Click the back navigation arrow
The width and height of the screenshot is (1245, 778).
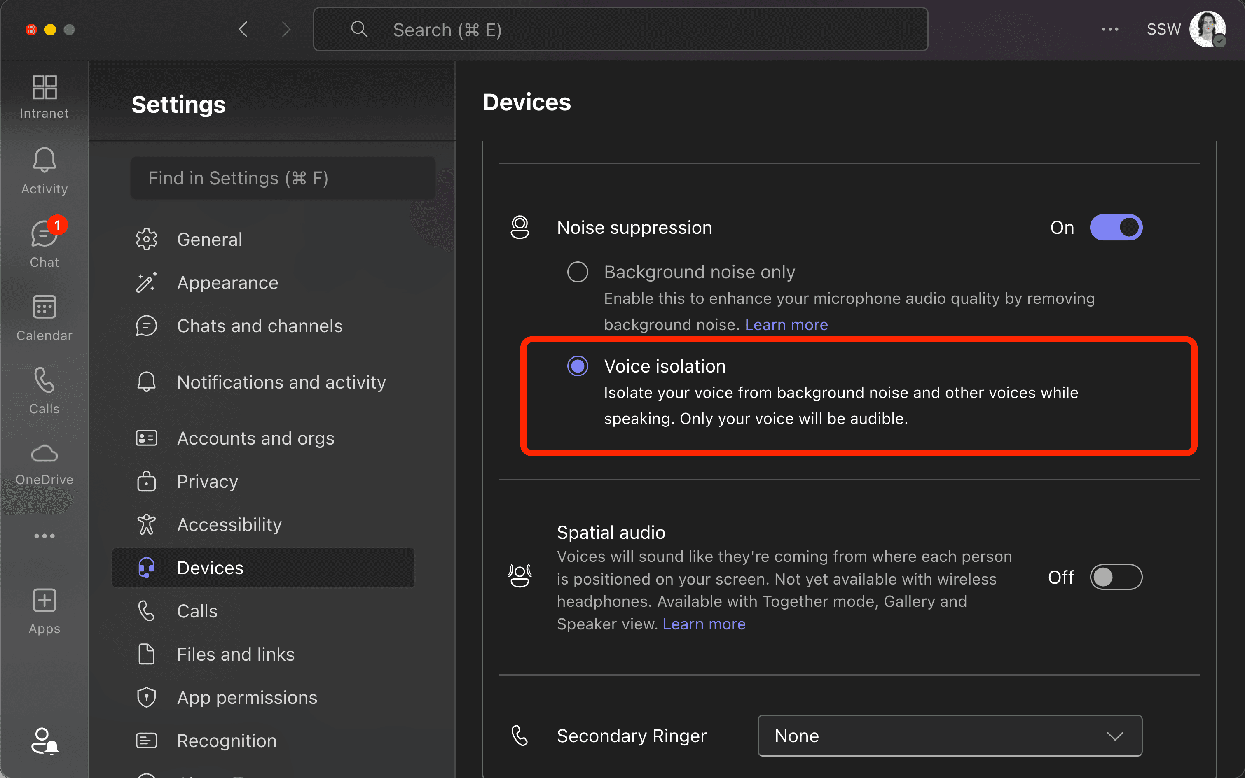coord(243,29)
